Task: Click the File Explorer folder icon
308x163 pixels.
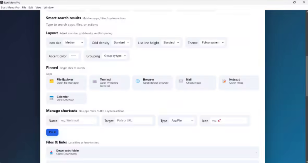Action: point(51,81)
